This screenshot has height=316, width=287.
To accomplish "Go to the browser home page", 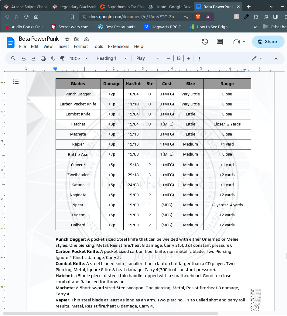I will point(36,17).
